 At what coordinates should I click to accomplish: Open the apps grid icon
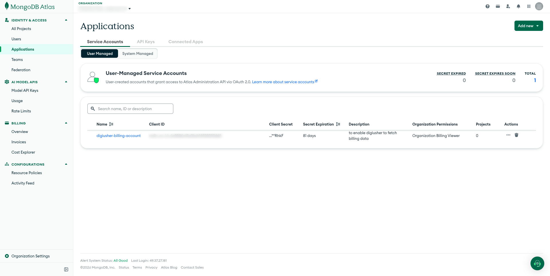tap(529, 6)
